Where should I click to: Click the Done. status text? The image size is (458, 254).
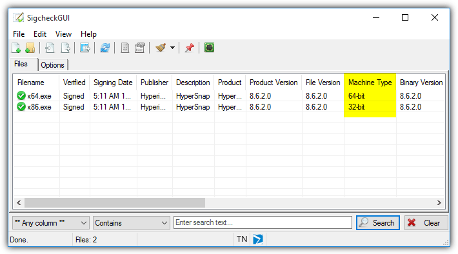tap(19, 240)
